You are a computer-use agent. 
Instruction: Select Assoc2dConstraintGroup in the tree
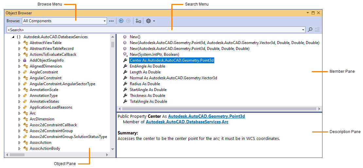pyautogui.click(x=51, y=131)
